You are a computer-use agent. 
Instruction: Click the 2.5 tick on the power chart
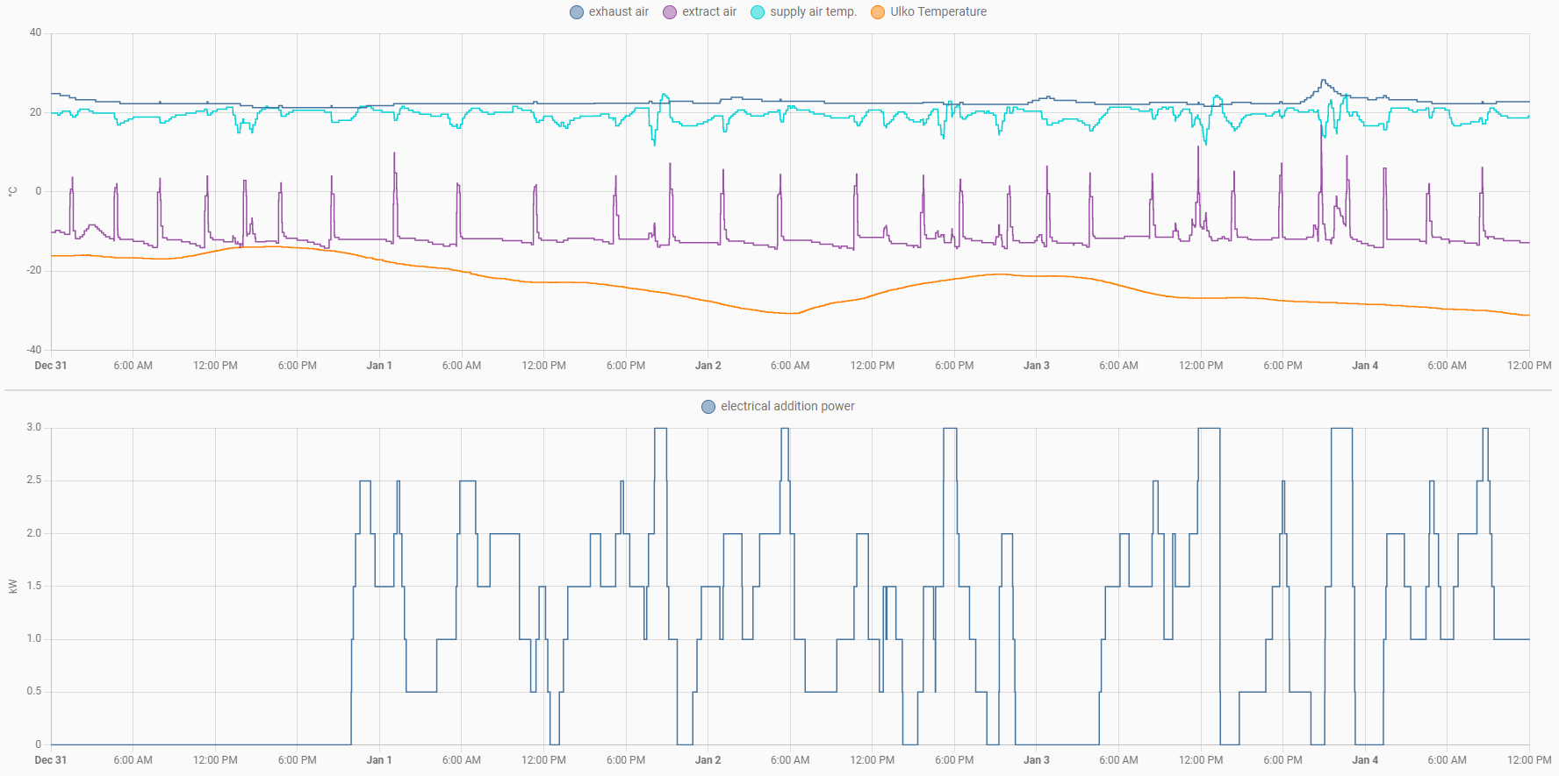click(33, 480)
